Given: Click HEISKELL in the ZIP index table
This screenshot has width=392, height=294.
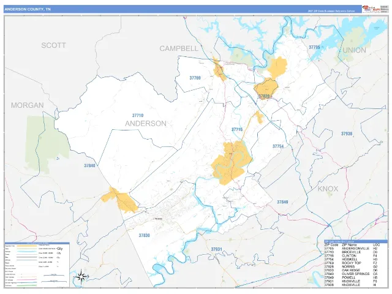Looking at the screenshot, I should tap(350, 260).
